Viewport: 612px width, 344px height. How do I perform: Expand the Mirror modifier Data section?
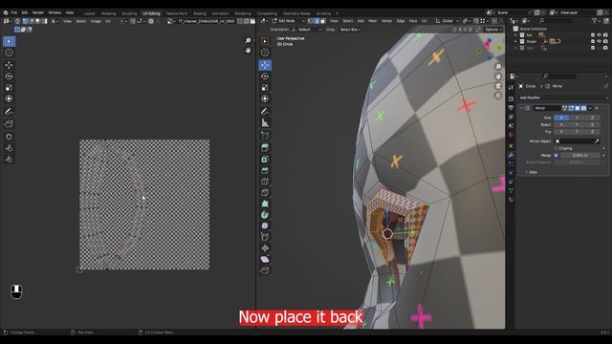(x=531, y=172)
